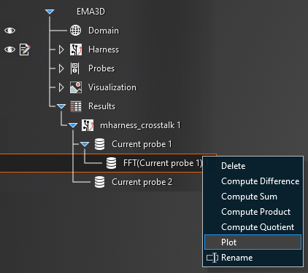This screenshot has height=273, width=308.
Task: Click the Probes meter icon
Action: pos(74,68)
